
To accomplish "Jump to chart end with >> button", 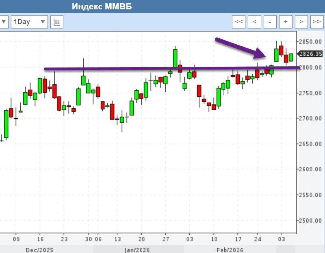I will point(317,22).
